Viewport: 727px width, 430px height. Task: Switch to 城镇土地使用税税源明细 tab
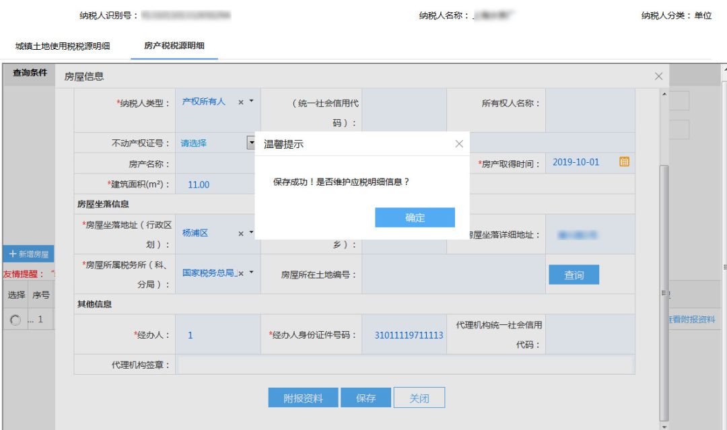click(63, 46)
